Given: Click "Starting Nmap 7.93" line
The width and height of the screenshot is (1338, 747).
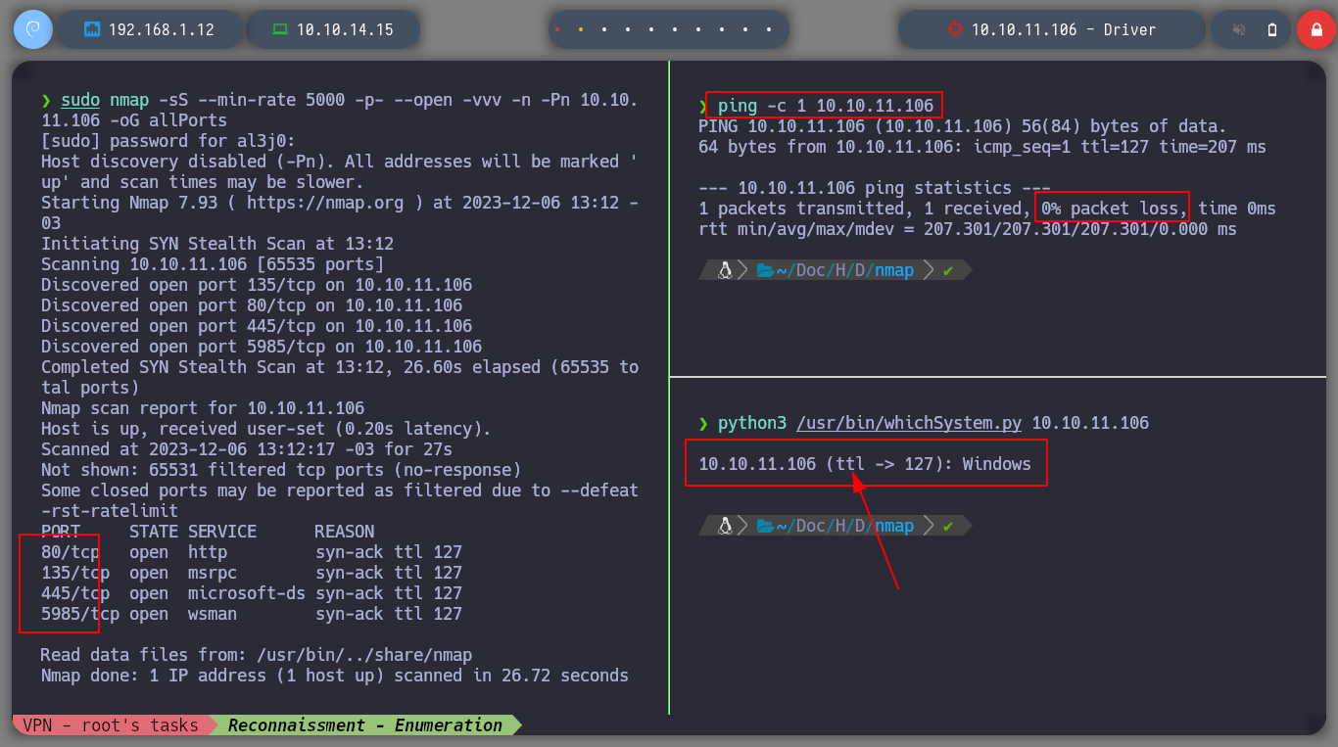Looking at the screenshot, I should (x=340, y=212).
